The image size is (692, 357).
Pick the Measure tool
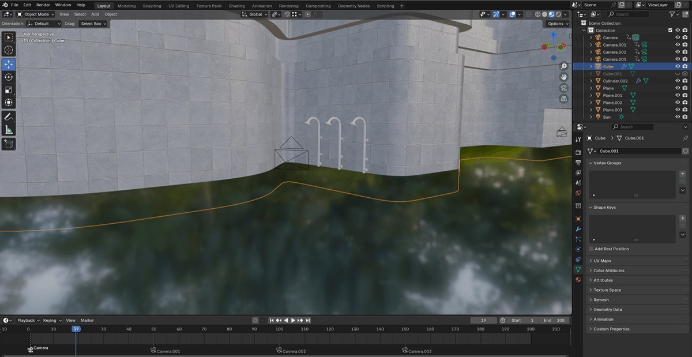click(x=9, y=130)
